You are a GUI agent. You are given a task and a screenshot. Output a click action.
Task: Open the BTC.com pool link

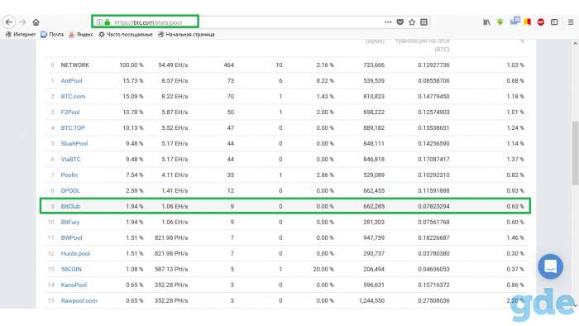pyautogui.click(x=73, y=96)
